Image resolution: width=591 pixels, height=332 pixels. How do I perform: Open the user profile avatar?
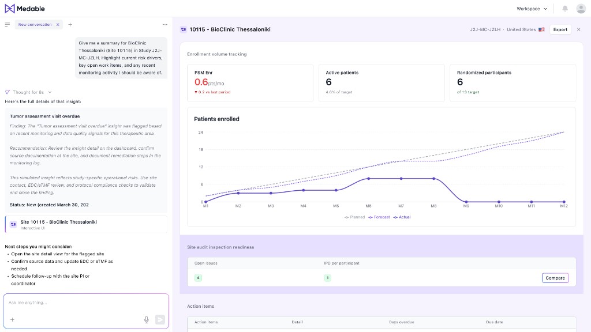pyautogui.click(x=581, y=8)
